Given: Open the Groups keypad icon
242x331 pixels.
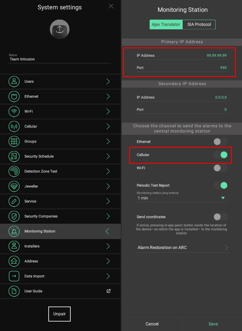Looking at the screenshot, I should pyautogui.click(x=14, y=142).
